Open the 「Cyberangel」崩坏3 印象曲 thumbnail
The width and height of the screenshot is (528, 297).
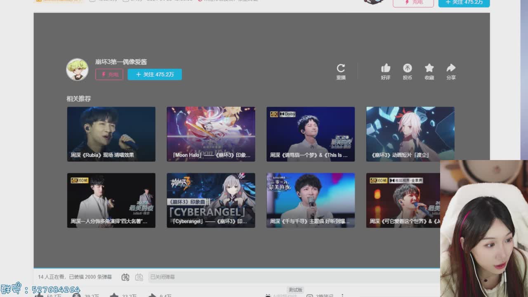coord(211,200)
